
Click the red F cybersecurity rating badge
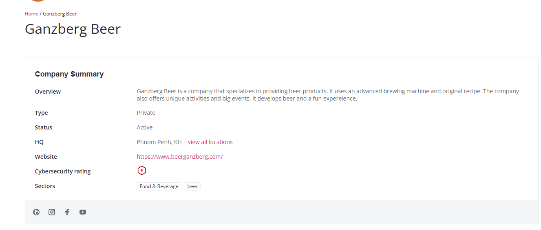tap(141, 171)
